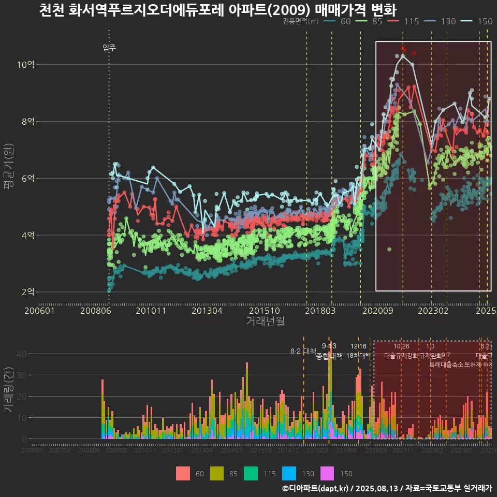Click the '평균가(원)' y-axis title
Image resolution: width=497 pixels, height=497 pixels.
tap(9, 166)
